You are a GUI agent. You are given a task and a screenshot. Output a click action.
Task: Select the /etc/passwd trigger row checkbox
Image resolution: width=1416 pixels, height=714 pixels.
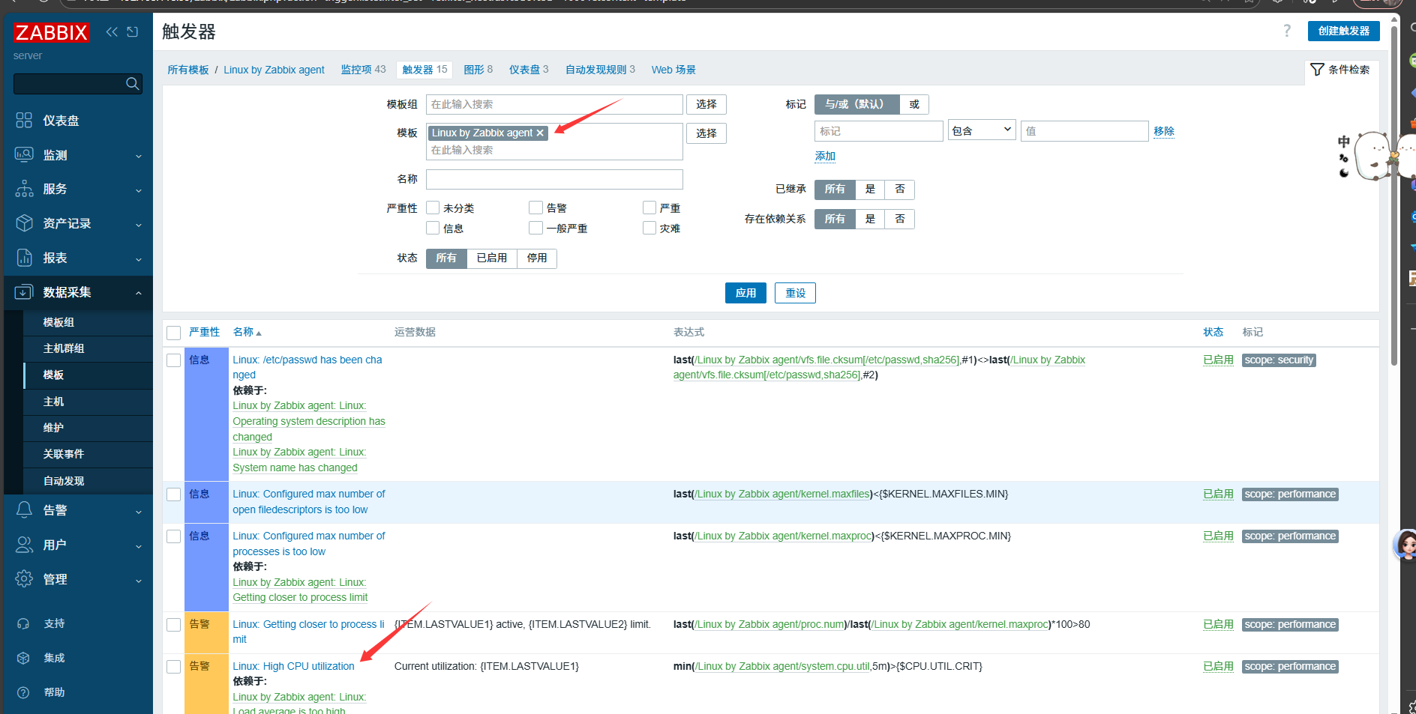174,360
